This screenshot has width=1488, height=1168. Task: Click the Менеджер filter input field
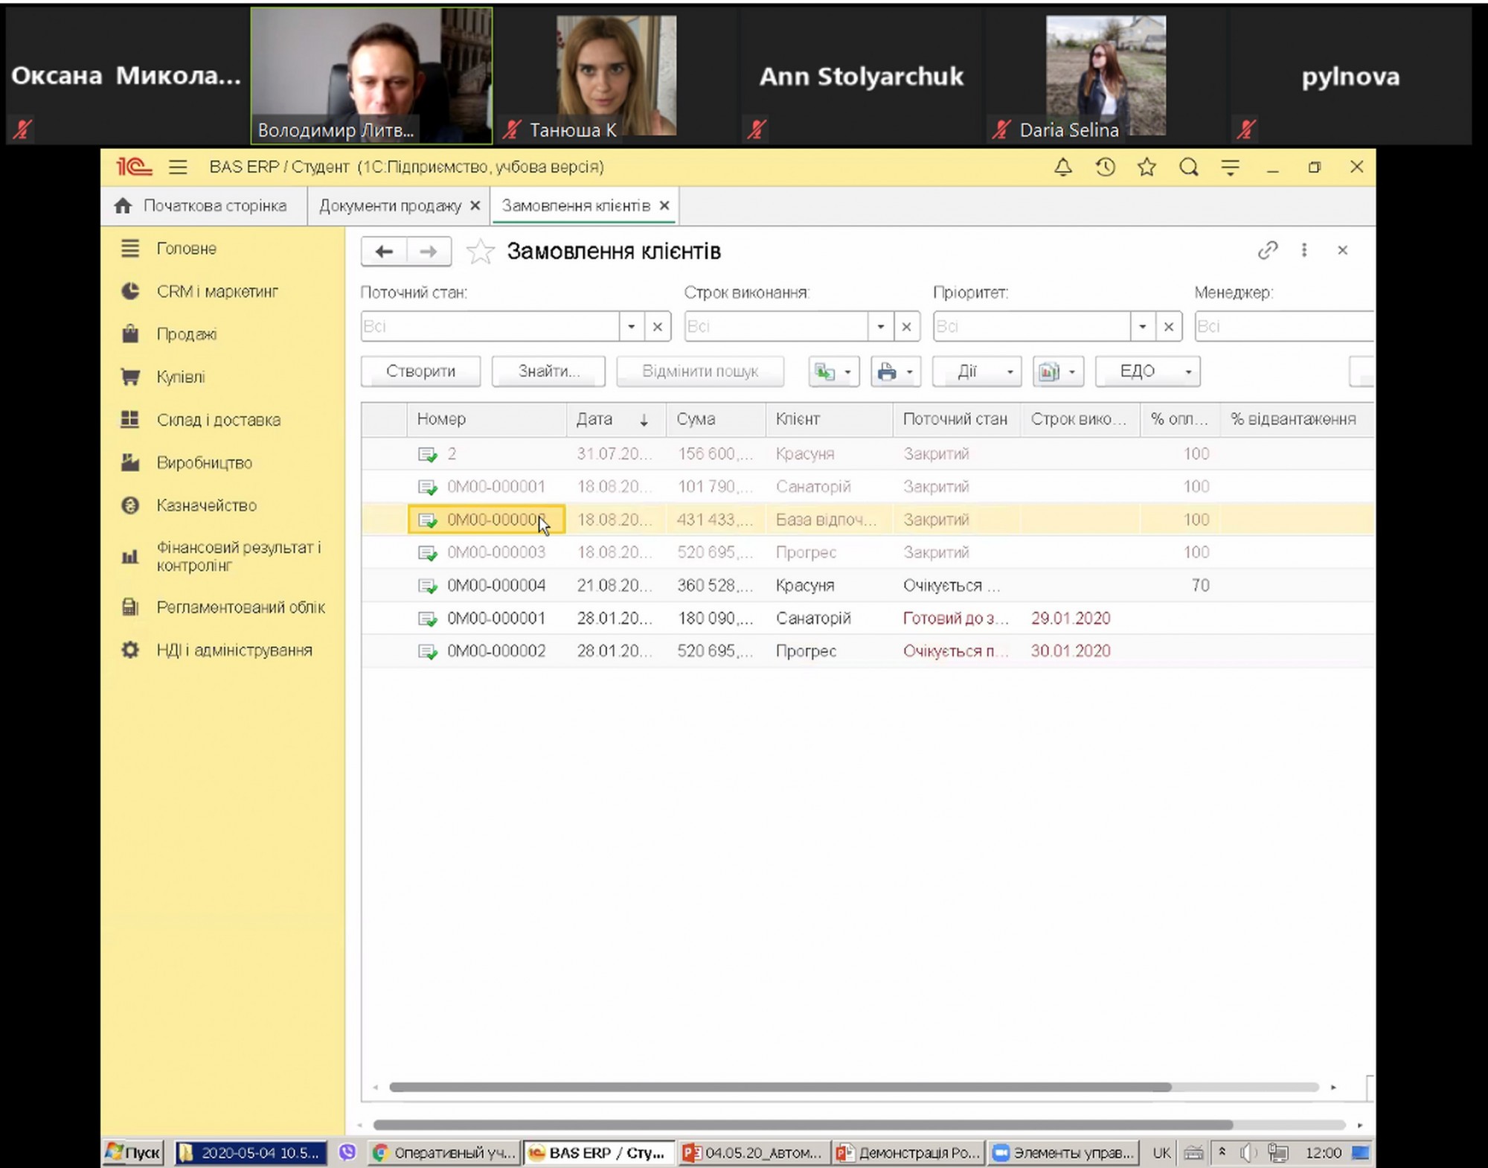click(x=1283, y=326)
